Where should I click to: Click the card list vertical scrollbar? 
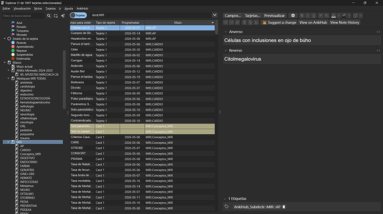coord(216,27)
